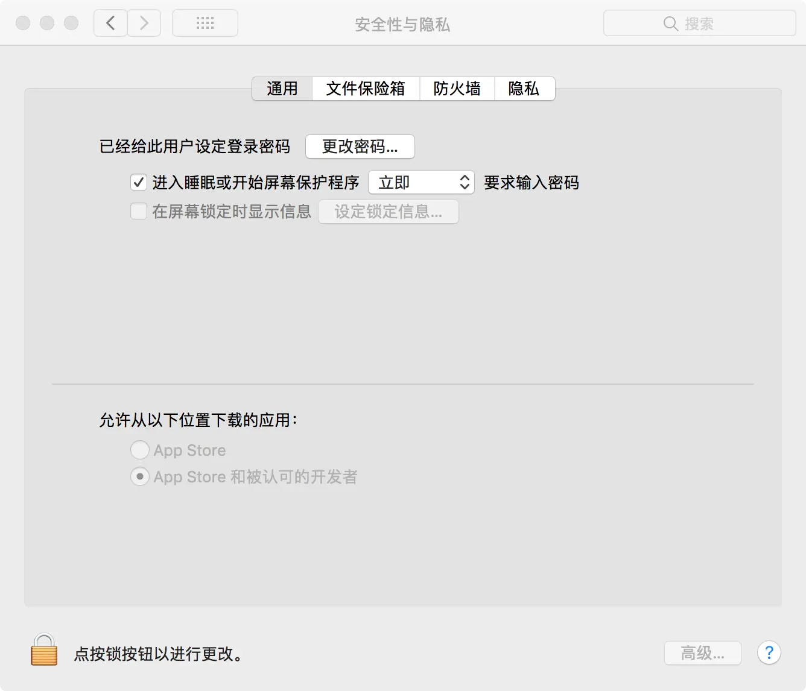Click the magnifier icon in the search field

click(670, 24)
